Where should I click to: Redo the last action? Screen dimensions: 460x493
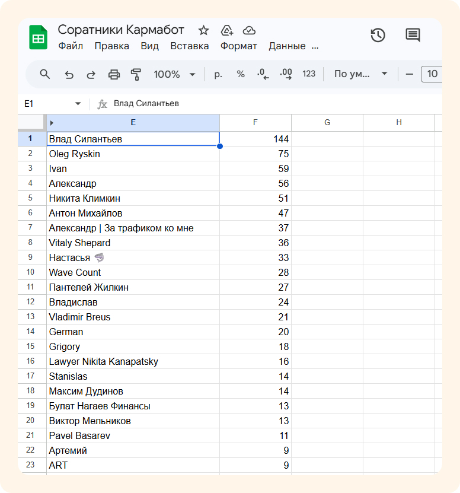click(x=91, y=75)
